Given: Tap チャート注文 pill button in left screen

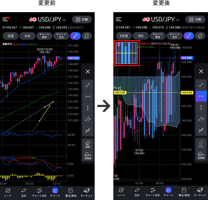Looking at the screenshot, I should (61, 36).
